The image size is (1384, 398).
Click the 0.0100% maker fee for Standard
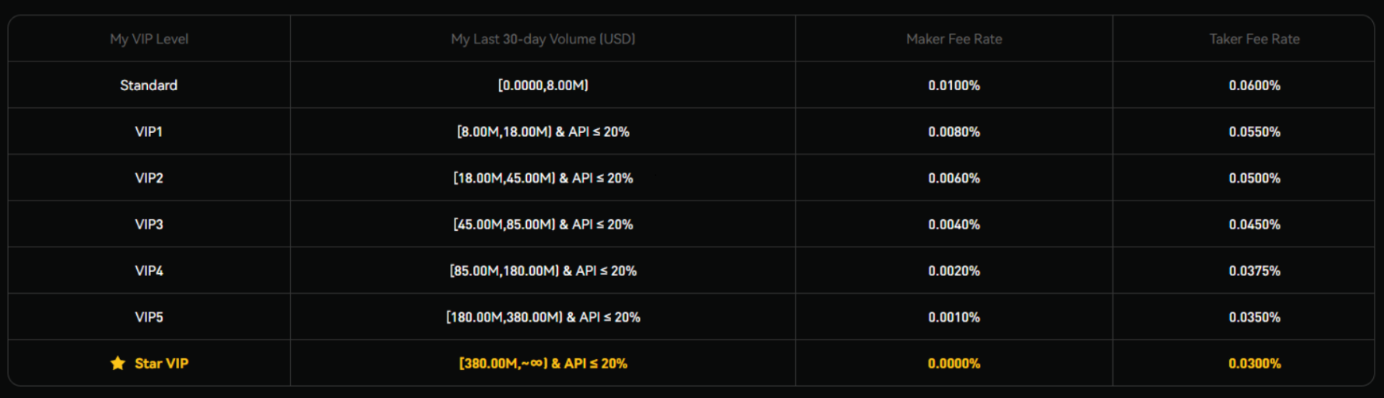click(x=954, y=86)
